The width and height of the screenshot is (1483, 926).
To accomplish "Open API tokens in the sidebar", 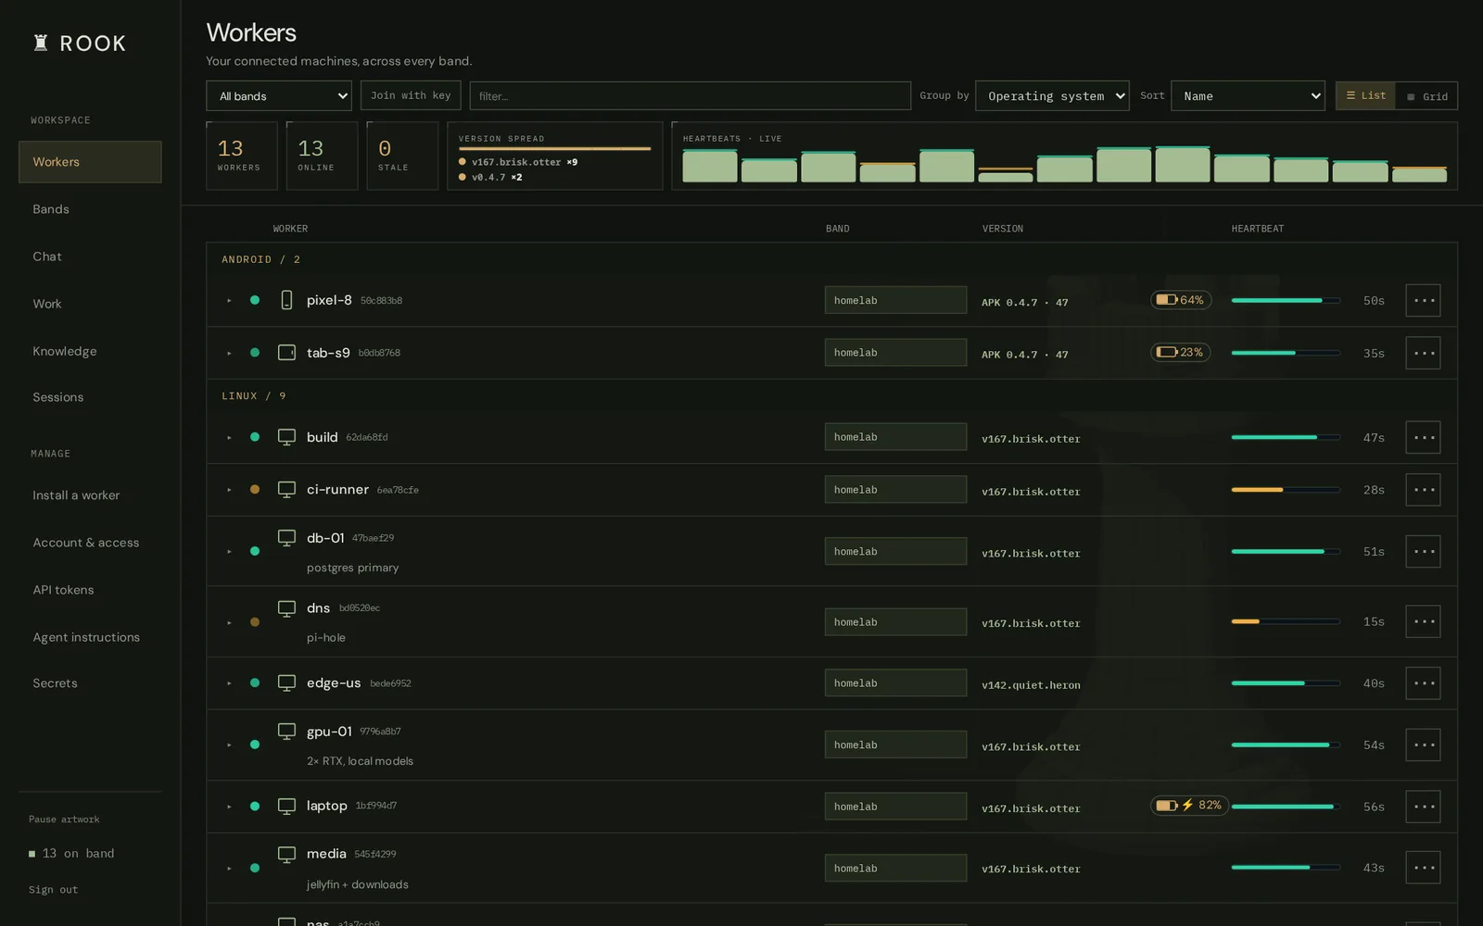I will coord(90,590).
